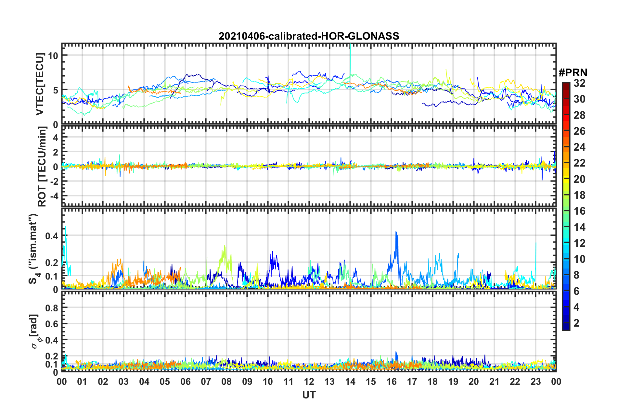Select hour tick 06 on the UT axis
This screenshot has width=618, height=413.
pyautogui.click(x=186, y=382)
